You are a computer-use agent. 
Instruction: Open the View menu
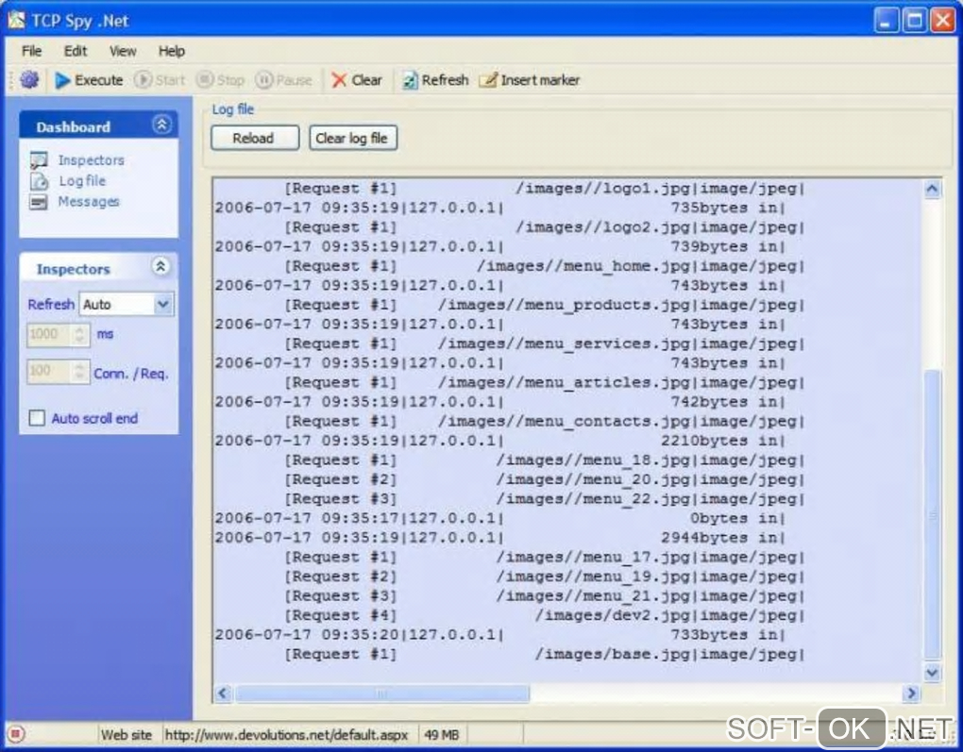123,51
